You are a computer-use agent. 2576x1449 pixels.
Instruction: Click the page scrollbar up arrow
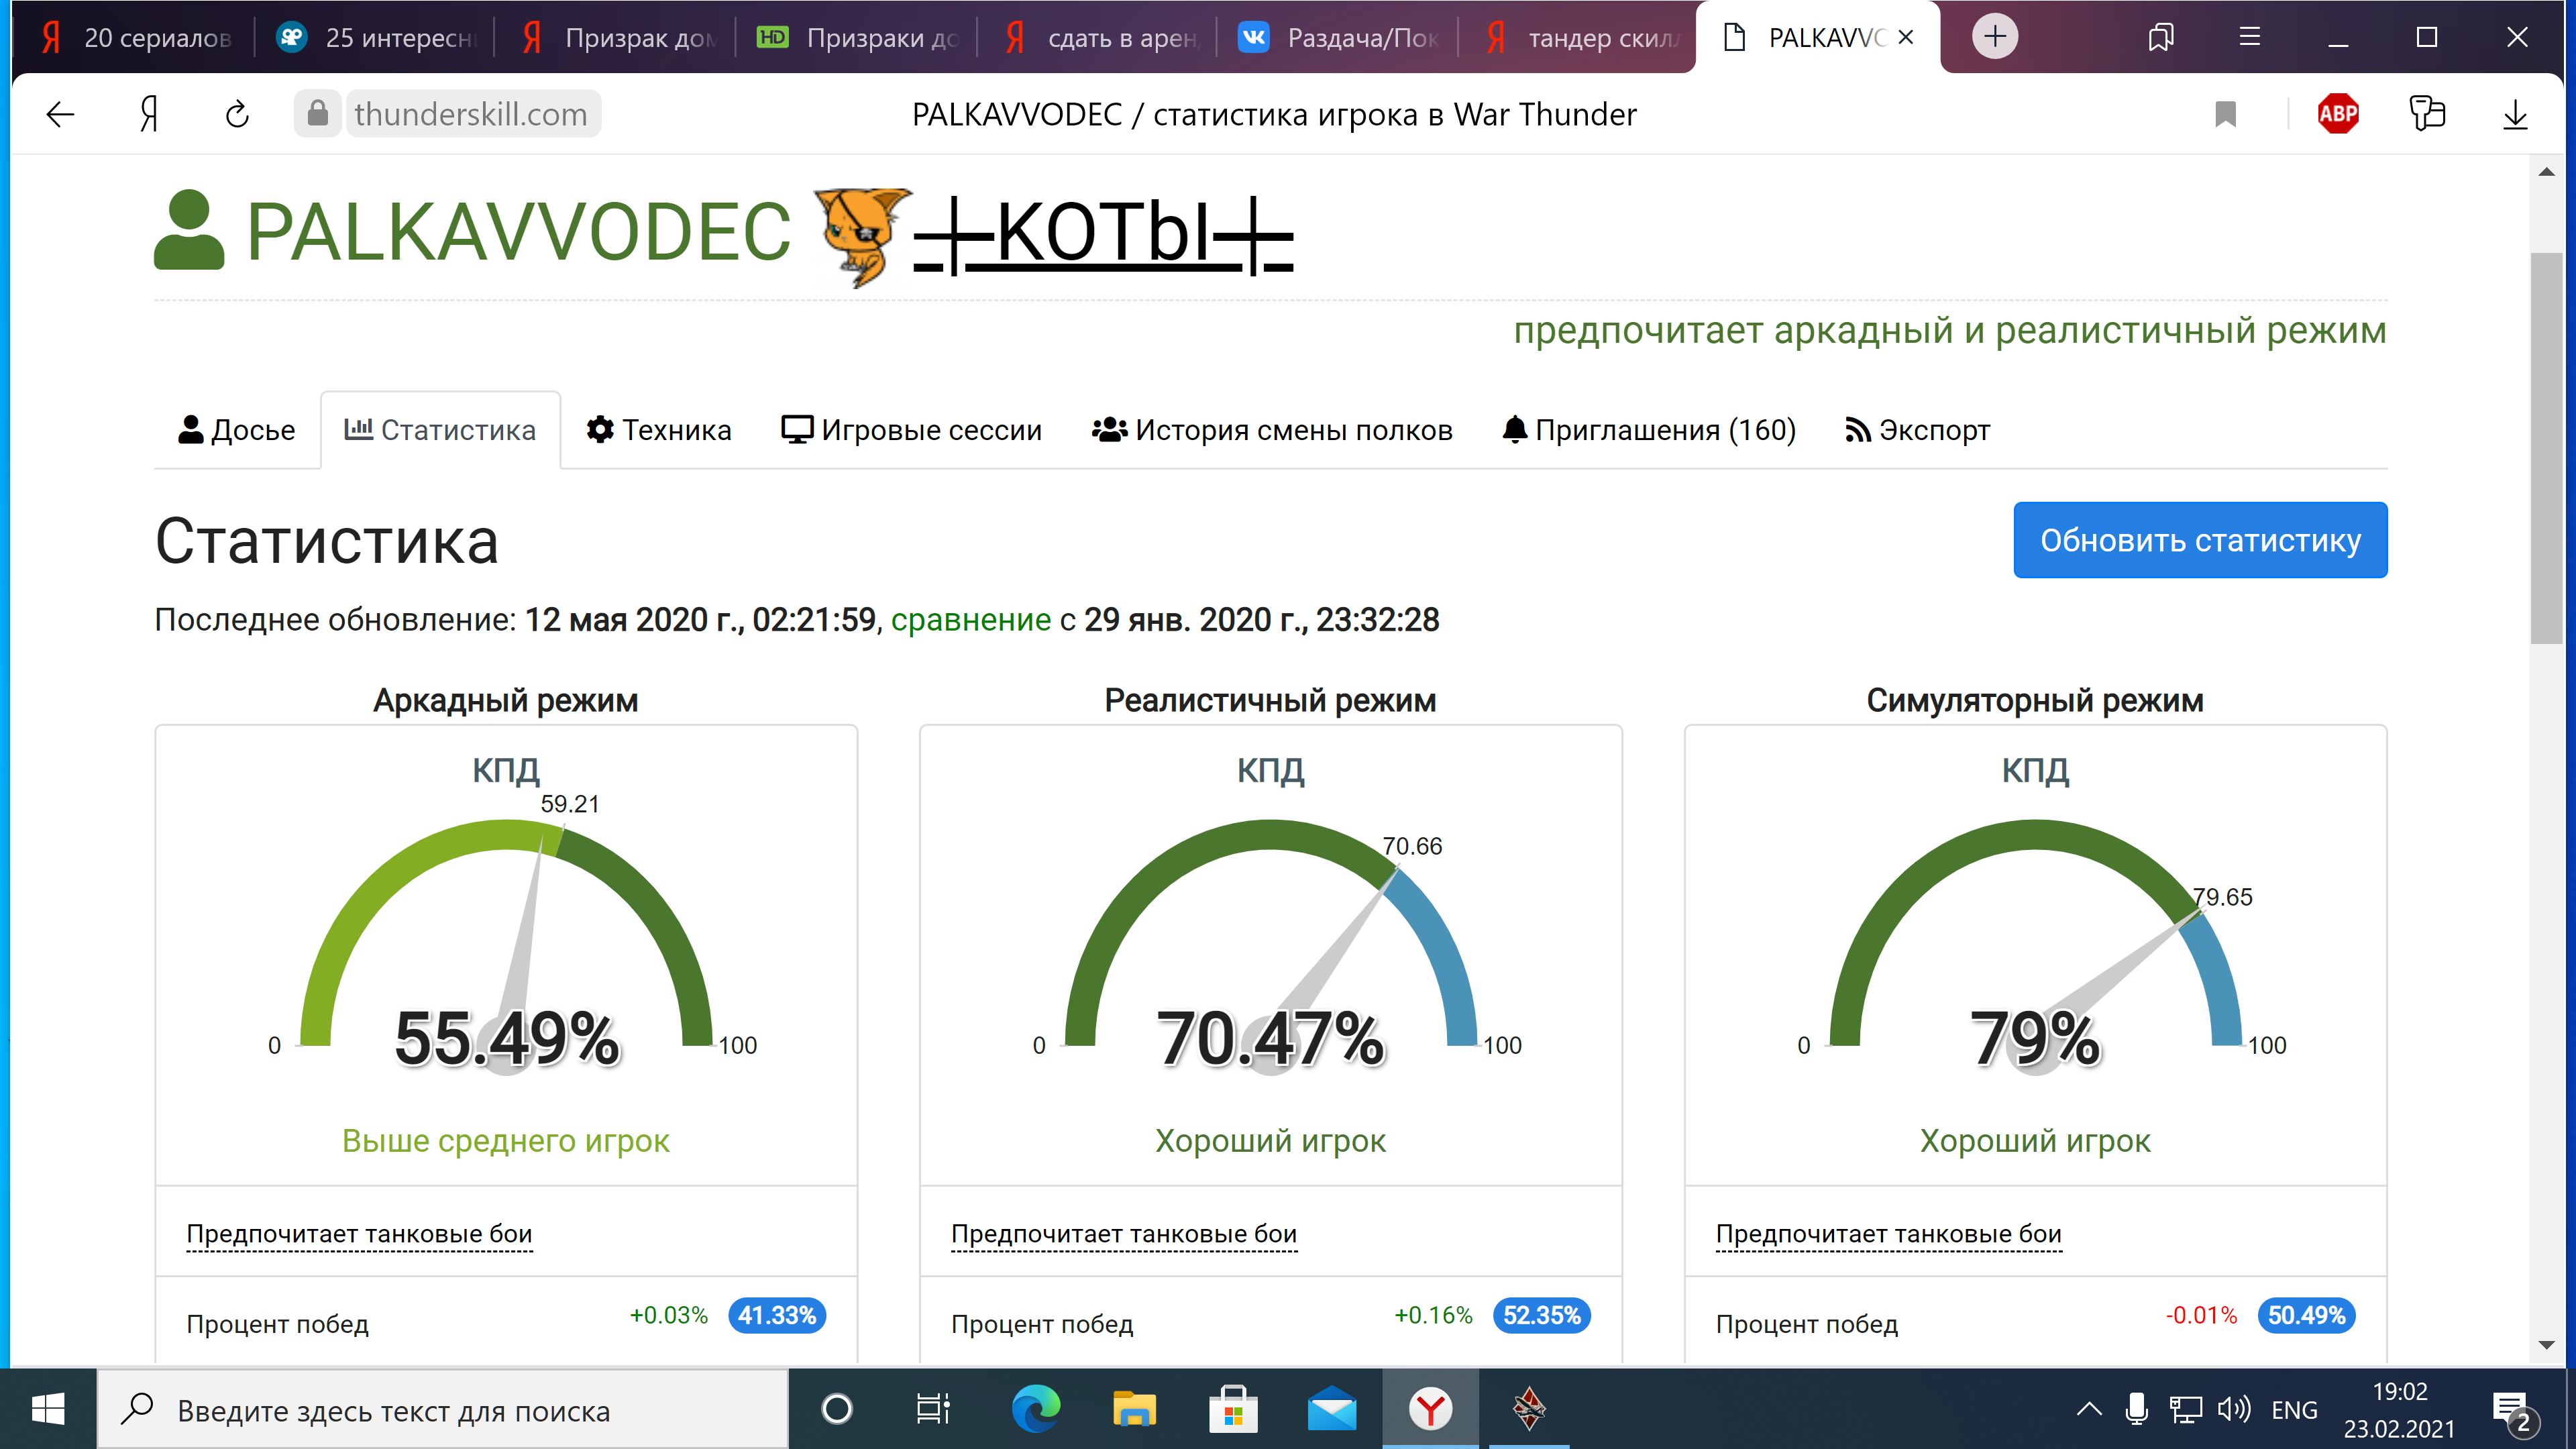(2546, 172)
